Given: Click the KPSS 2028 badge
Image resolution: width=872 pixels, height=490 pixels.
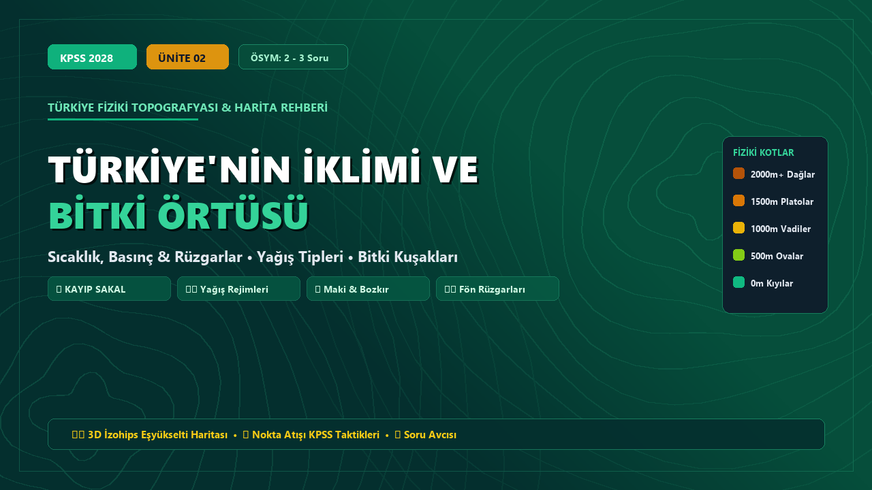Looking at the screenshot, I should click(92, 57).
